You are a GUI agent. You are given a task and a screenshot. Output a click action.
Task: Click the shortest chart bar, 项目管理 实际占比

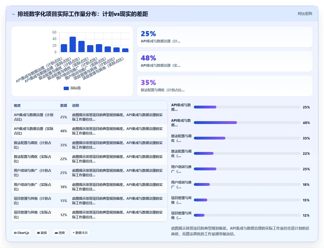[125, 50]
